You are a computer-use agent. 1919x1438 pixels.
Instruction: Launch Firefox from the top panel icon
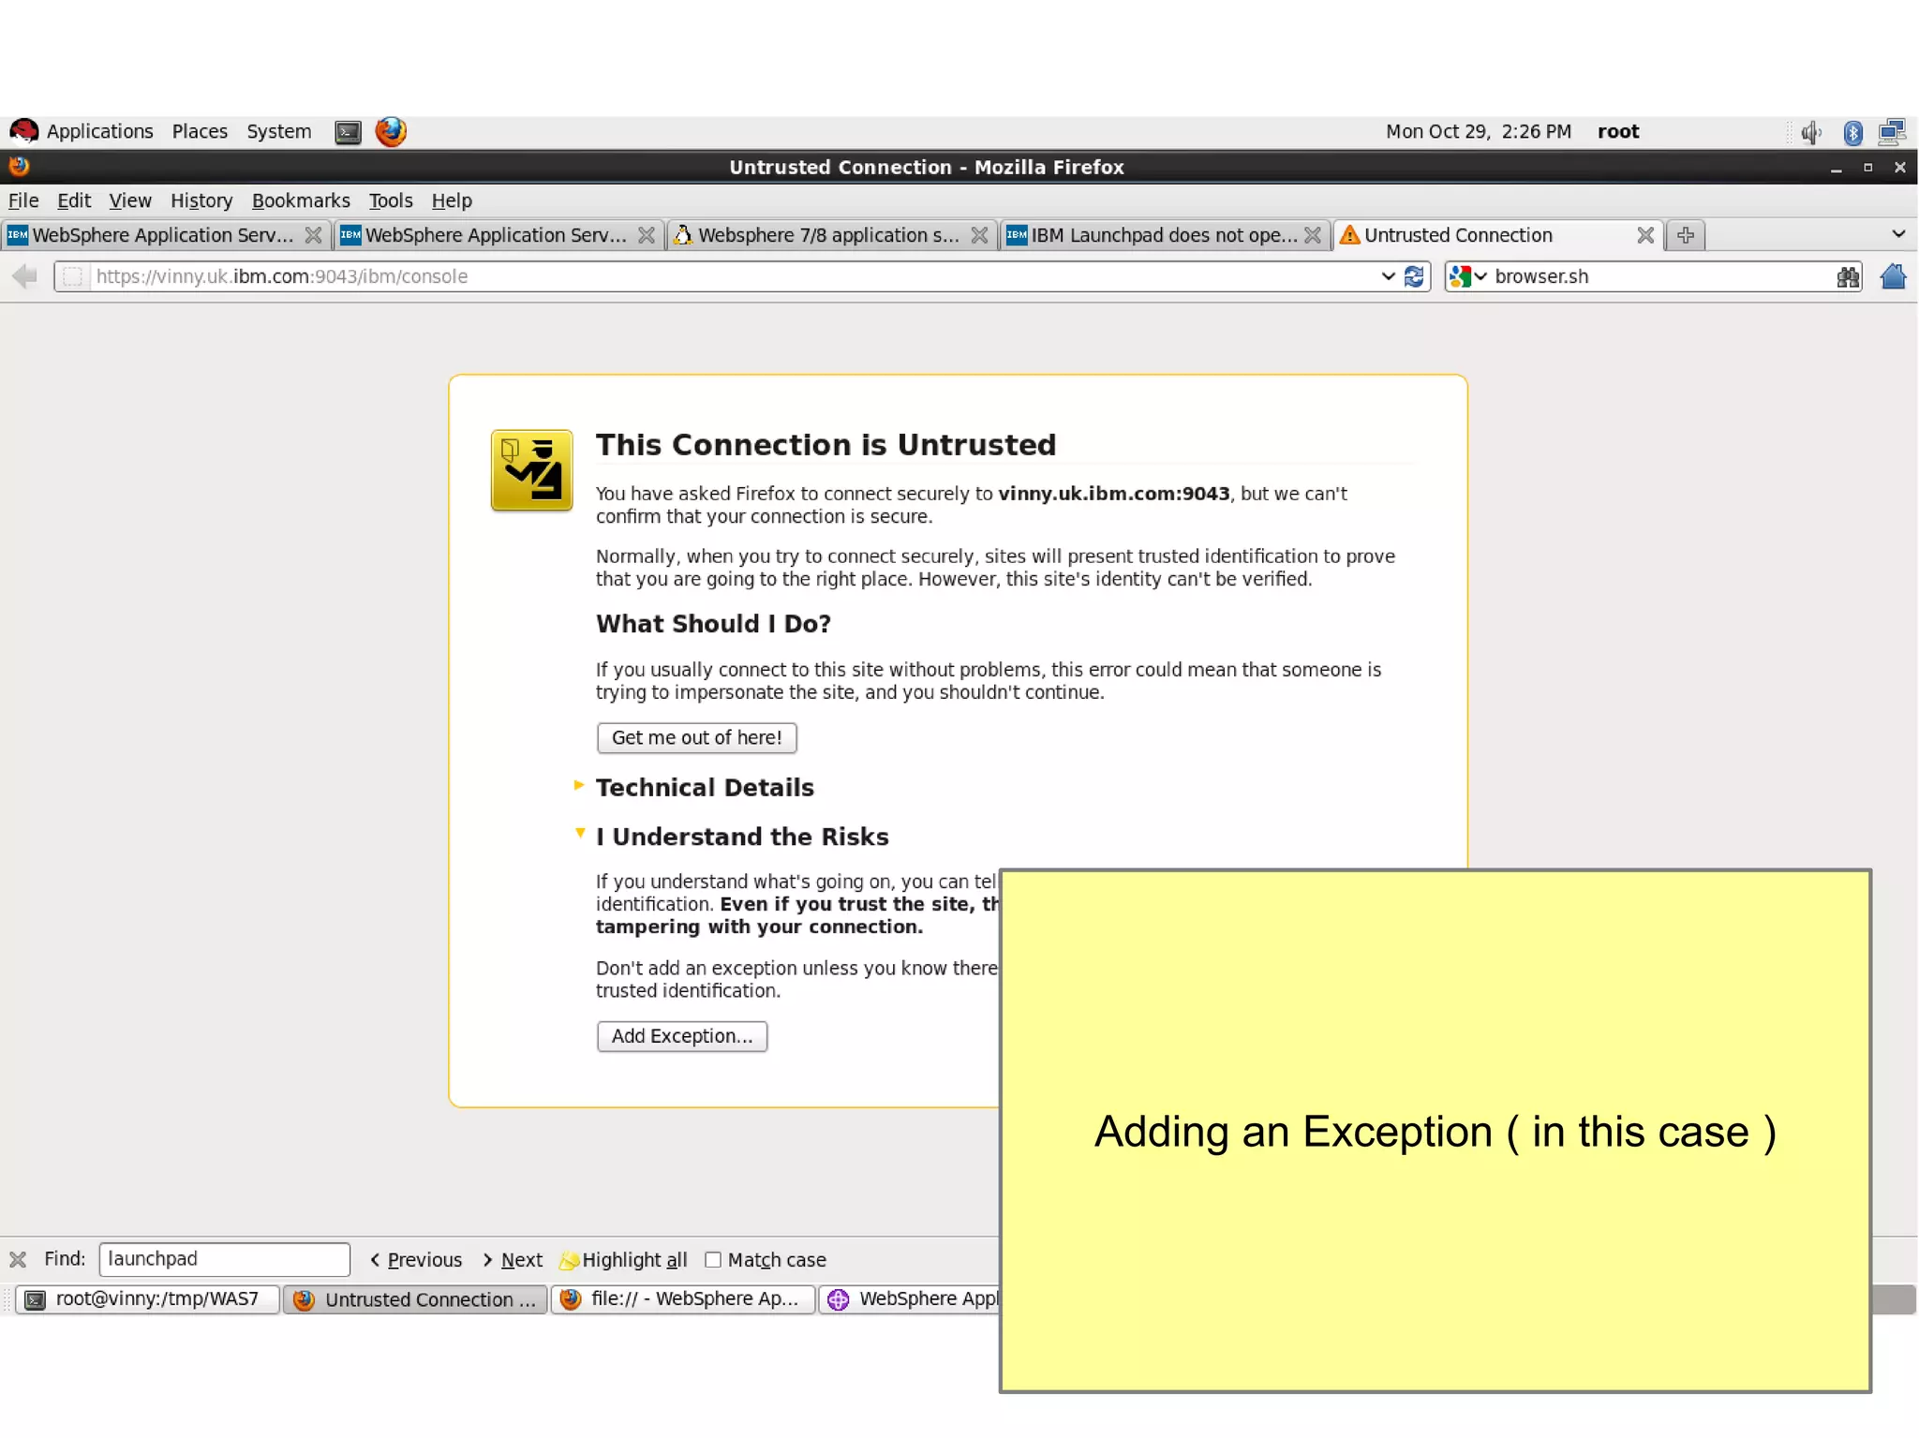click(x=391, y=131)
